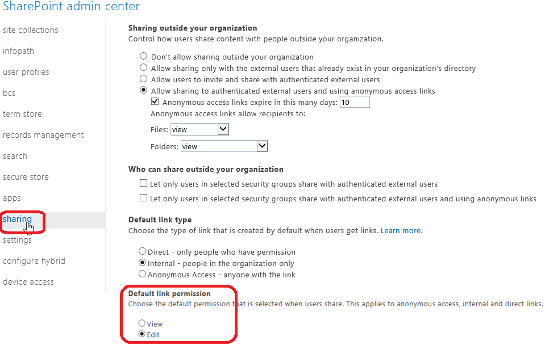545x346 pixels.
Task: Navigate to term store
Action: coord(22,114)
